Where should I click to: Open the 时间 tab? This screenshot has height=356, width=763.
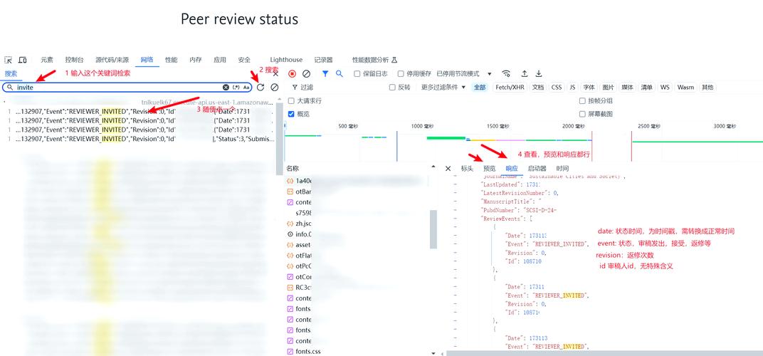562,169
